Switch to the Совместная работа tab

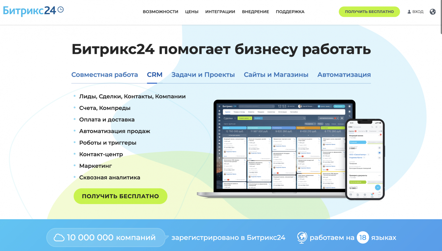105,75
